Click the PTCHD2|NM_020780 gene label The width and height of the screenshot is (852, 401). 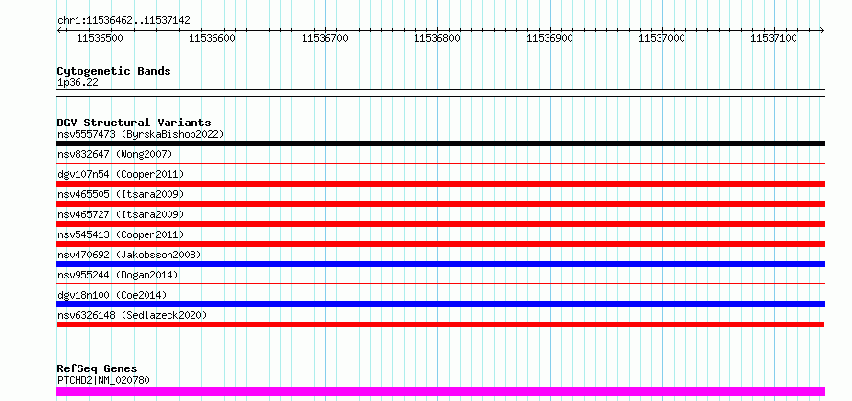pos(103,380)
